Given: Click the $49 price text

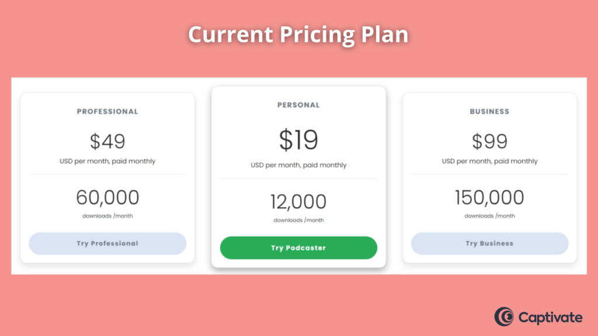Looking at the screenshot, I should pyautogui.click(x=107, y=141).
